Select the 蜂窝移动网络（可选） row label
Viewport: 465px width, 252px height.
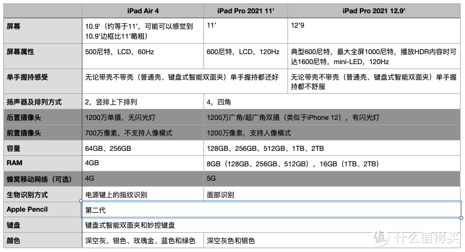tap(43, 179)
